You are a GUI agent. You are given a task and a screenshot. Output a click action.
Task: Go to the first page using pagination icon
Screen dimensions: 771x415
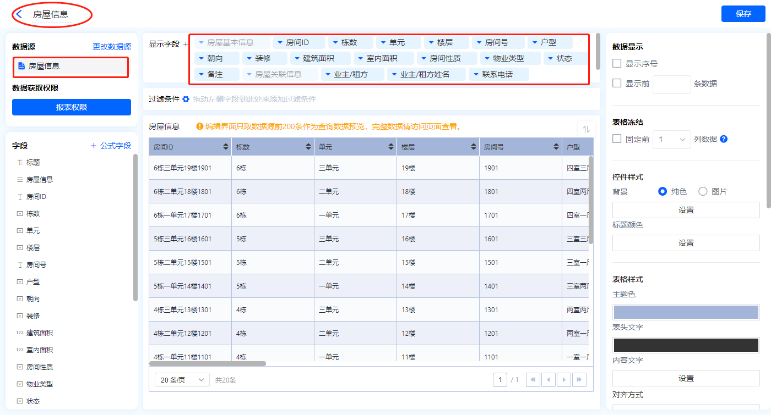click(533, 380)
